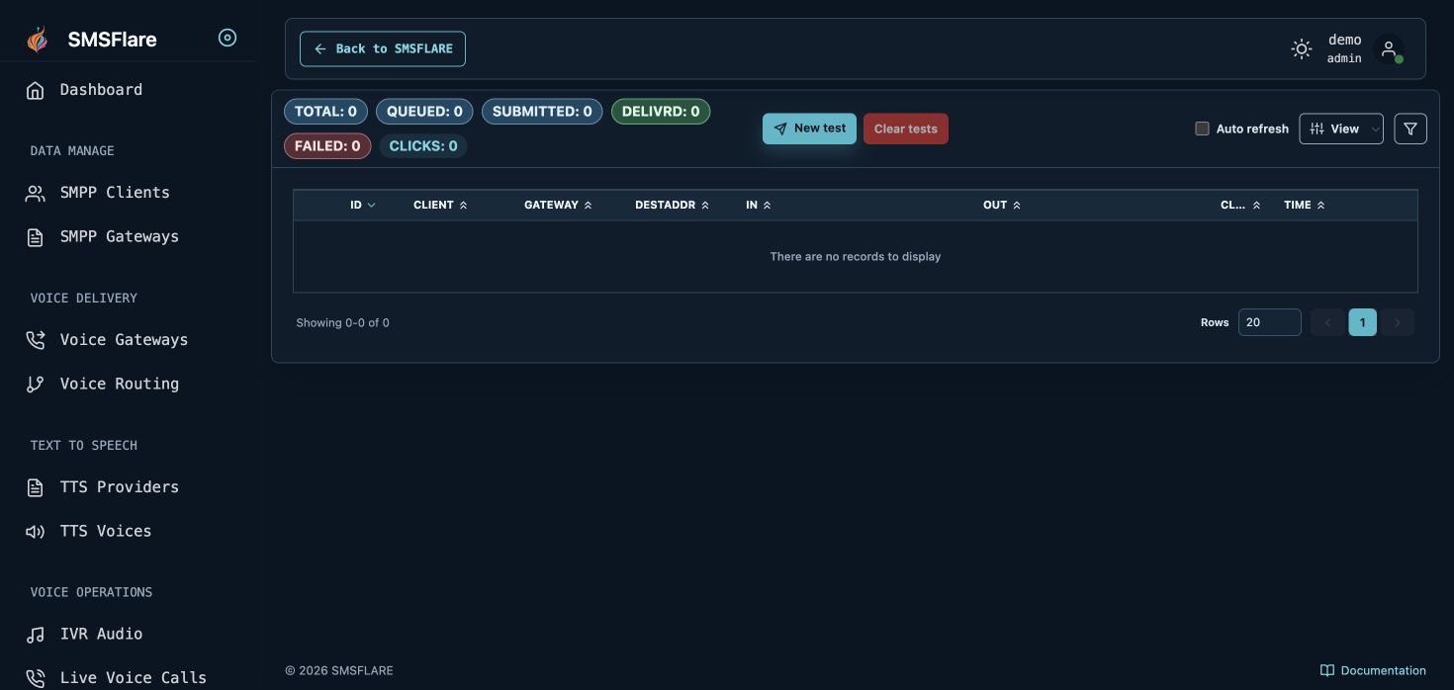Click the TOTAL: 0 badge
Viewport: 1454px width, 690px height.
(325, 112)
